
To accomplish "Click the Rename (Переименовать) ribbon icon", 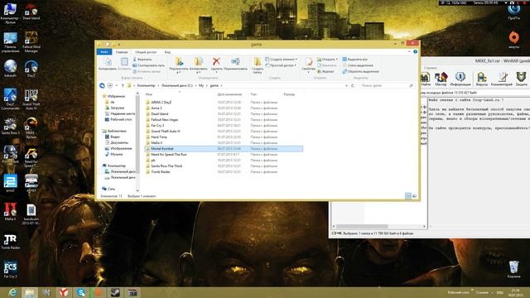I will tap(235, 64).
